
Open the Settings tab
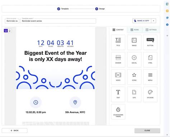151,30
